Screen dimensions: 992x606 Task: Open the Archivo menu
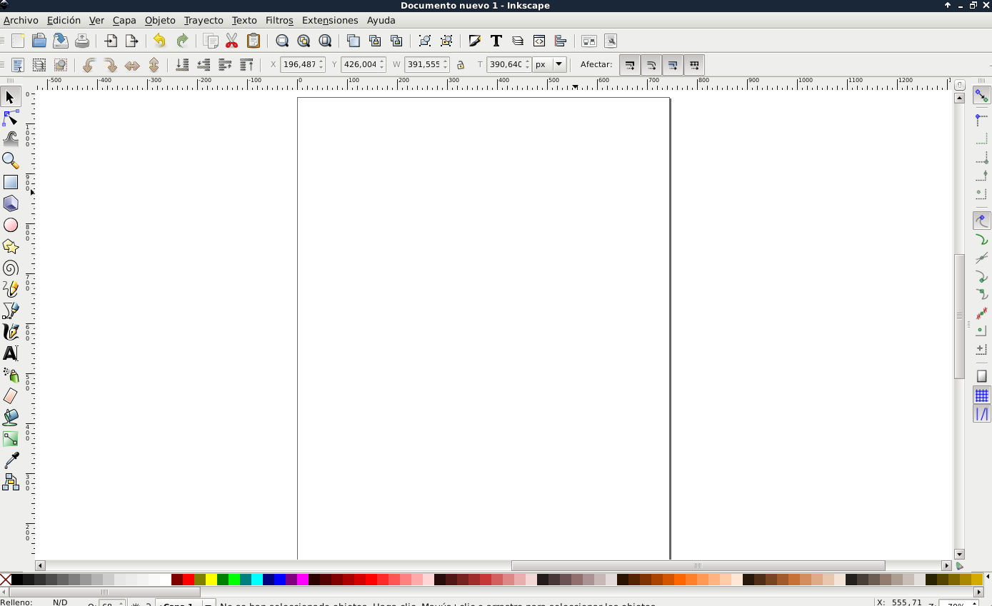click(21, 20)
